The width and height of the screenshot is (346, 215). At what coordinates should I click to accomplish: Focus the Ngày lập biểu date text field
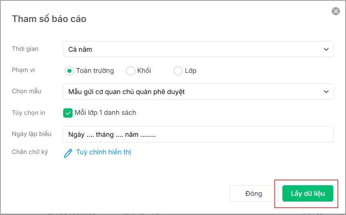click(198, 134)
